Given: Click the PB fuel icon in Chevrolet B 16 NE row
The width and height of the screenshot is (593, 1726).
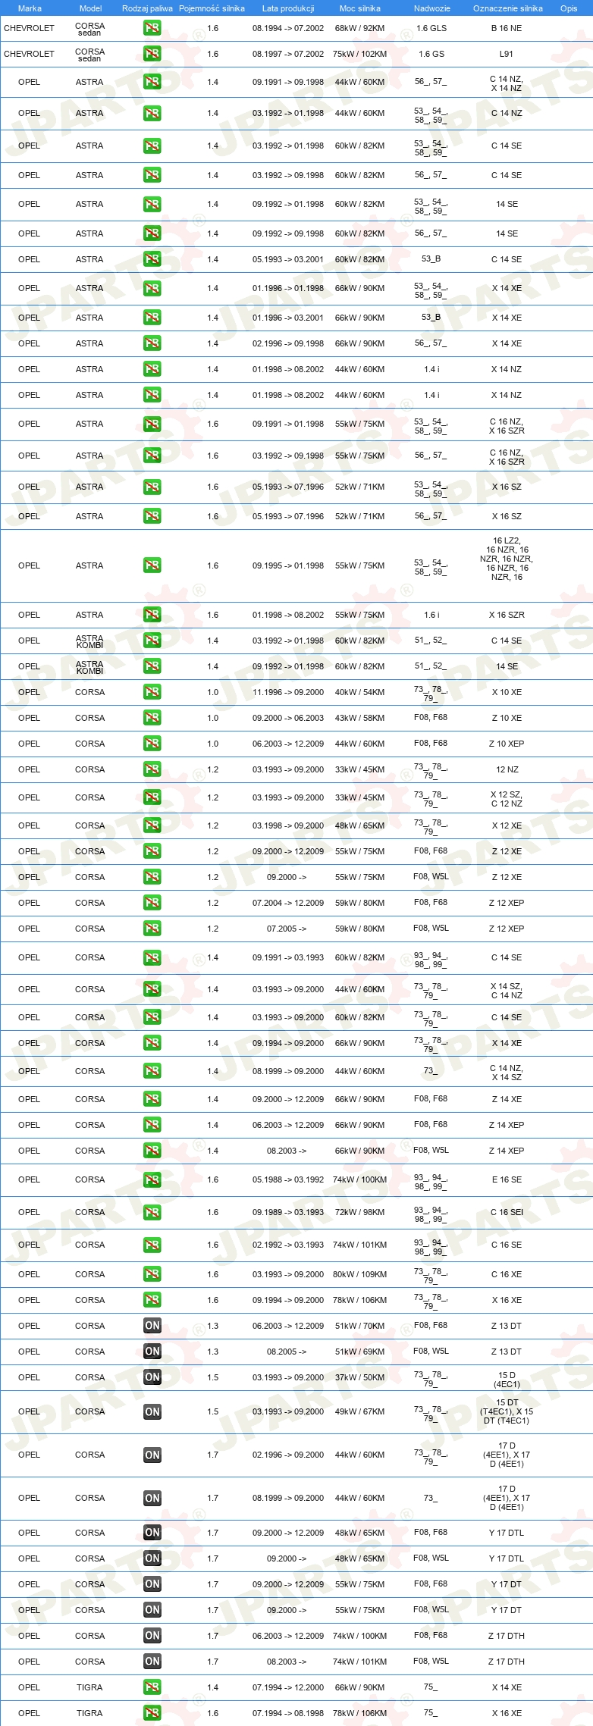Looking at the screenshot, I should [152, 28].
